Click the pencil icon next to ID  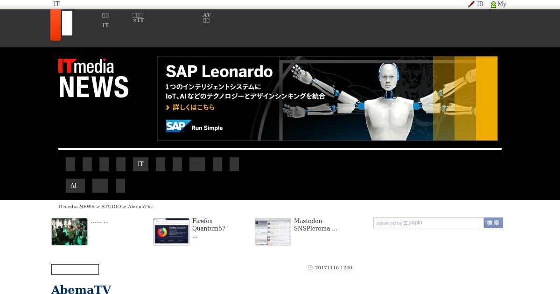pyautogui.click(x=471, y=4)
